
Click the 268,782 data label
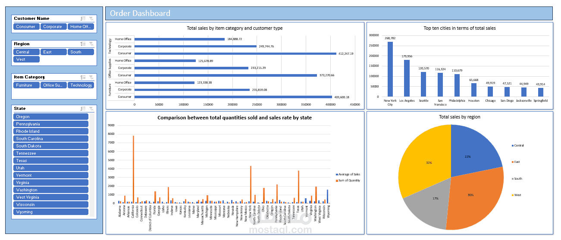(390, 38)
